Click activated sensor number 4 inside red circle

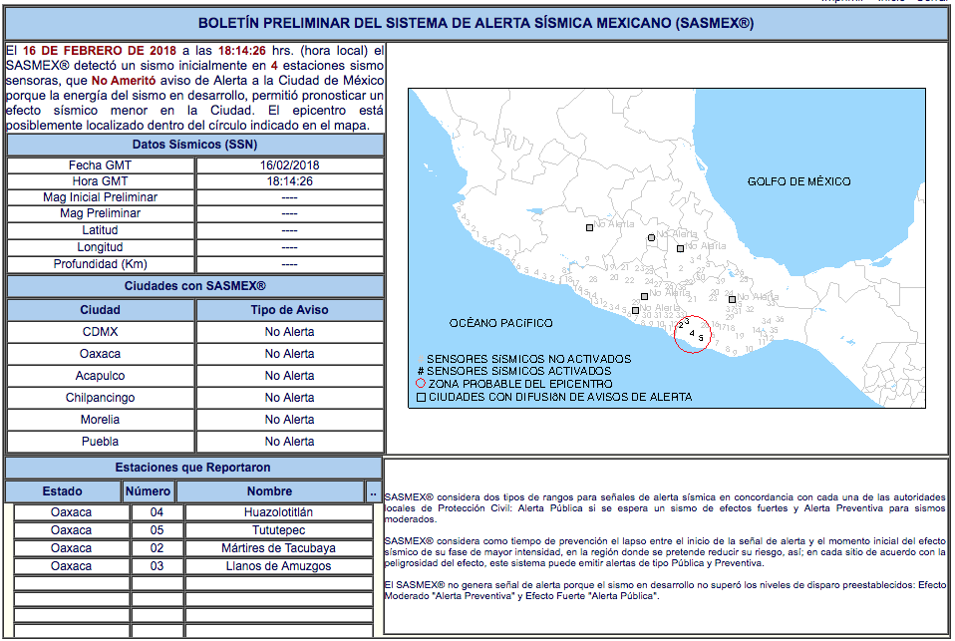[x=692, y=333]
